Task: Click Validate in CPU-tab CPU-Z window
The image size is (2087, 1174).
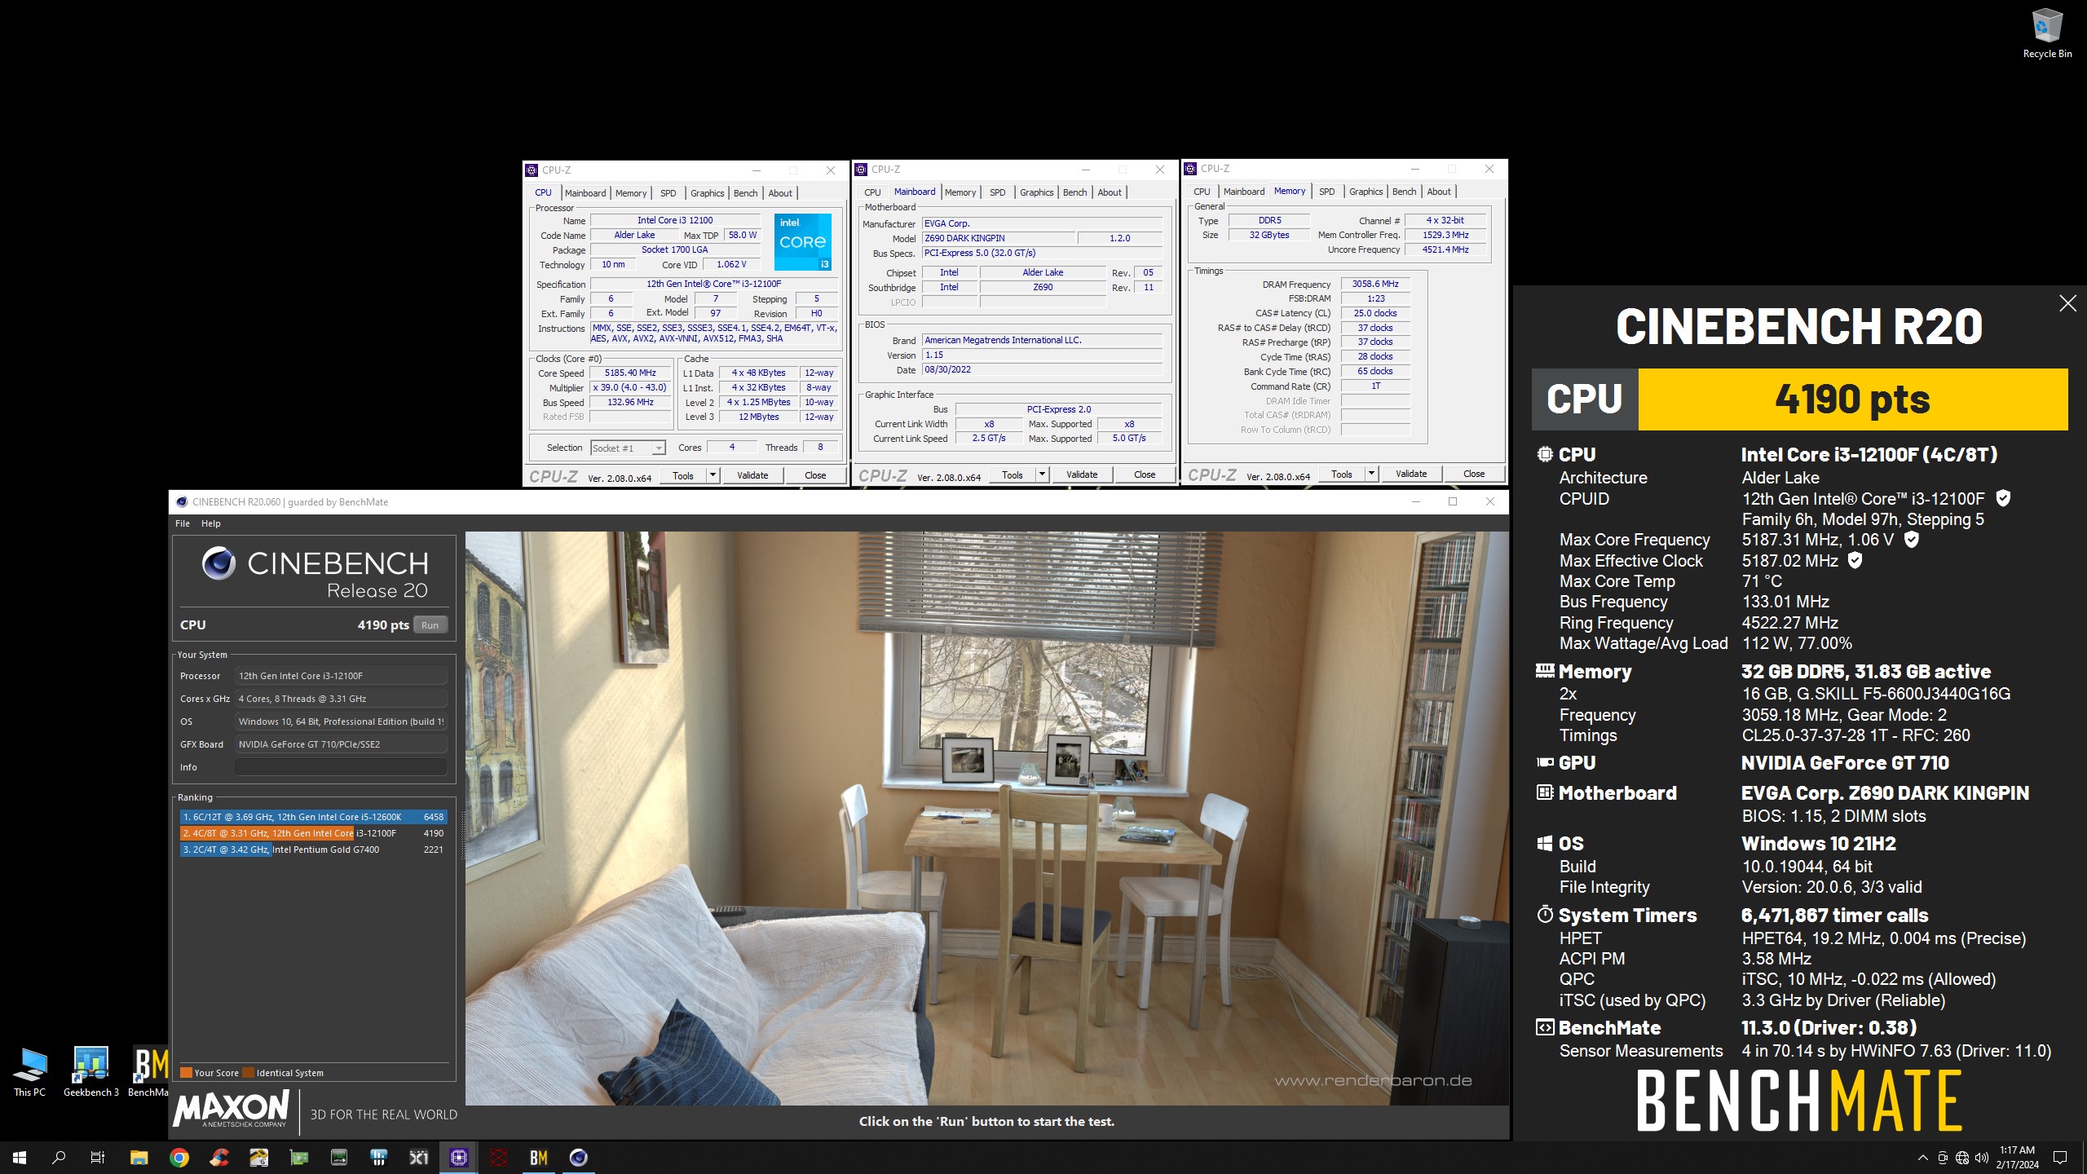Action: pyautogui.click(x=752, y=475)
